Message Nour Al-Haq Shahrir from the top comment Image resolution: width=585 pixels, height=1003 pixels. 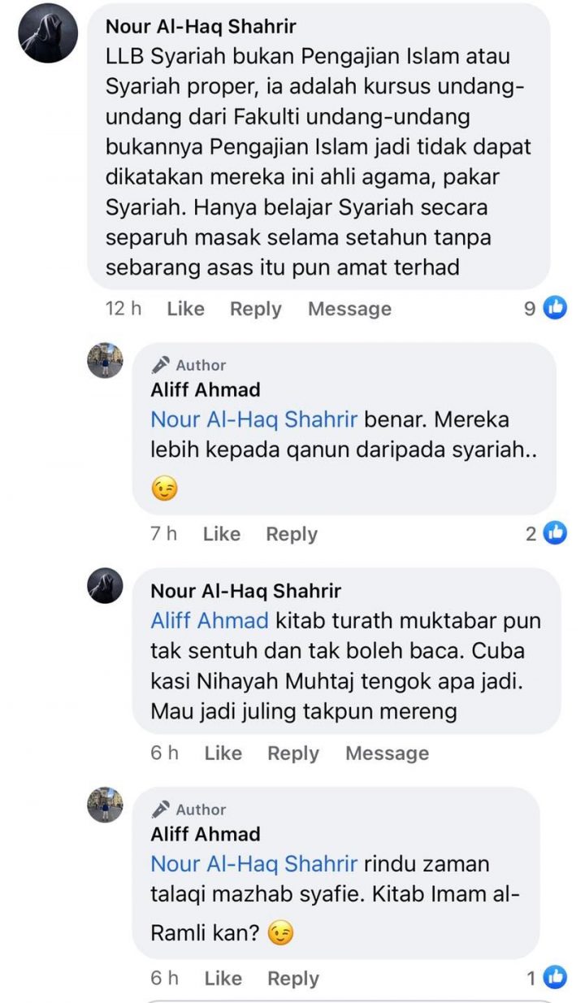pyautogui.click(x=349, y=309)
